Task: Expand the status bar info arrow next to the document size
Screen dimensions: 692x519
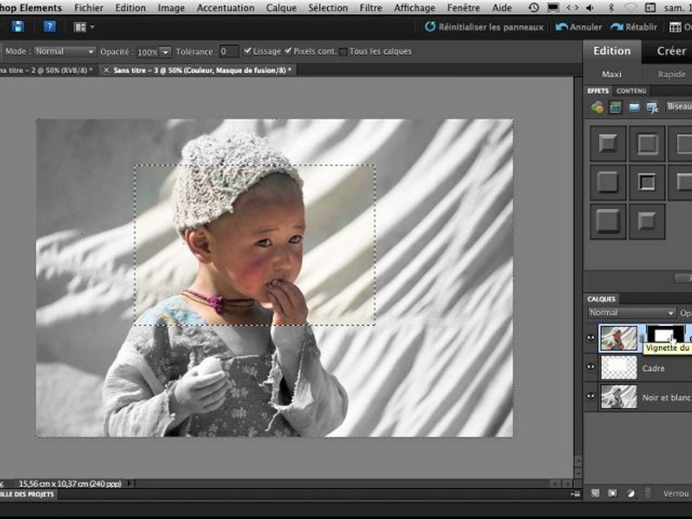Action: point(129,484)
